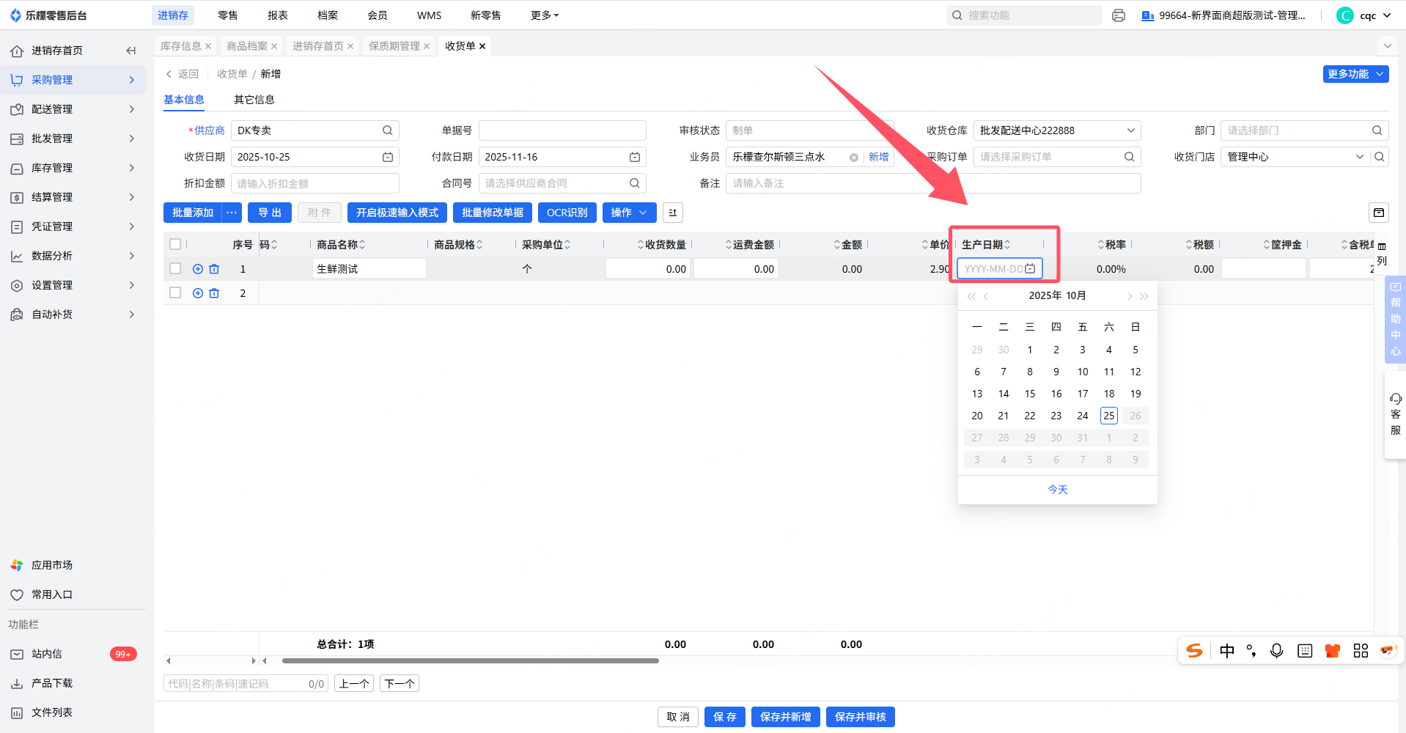1406x733 pixels.
Task: Open supplier search magnifier icon
Action: point(387,130)
